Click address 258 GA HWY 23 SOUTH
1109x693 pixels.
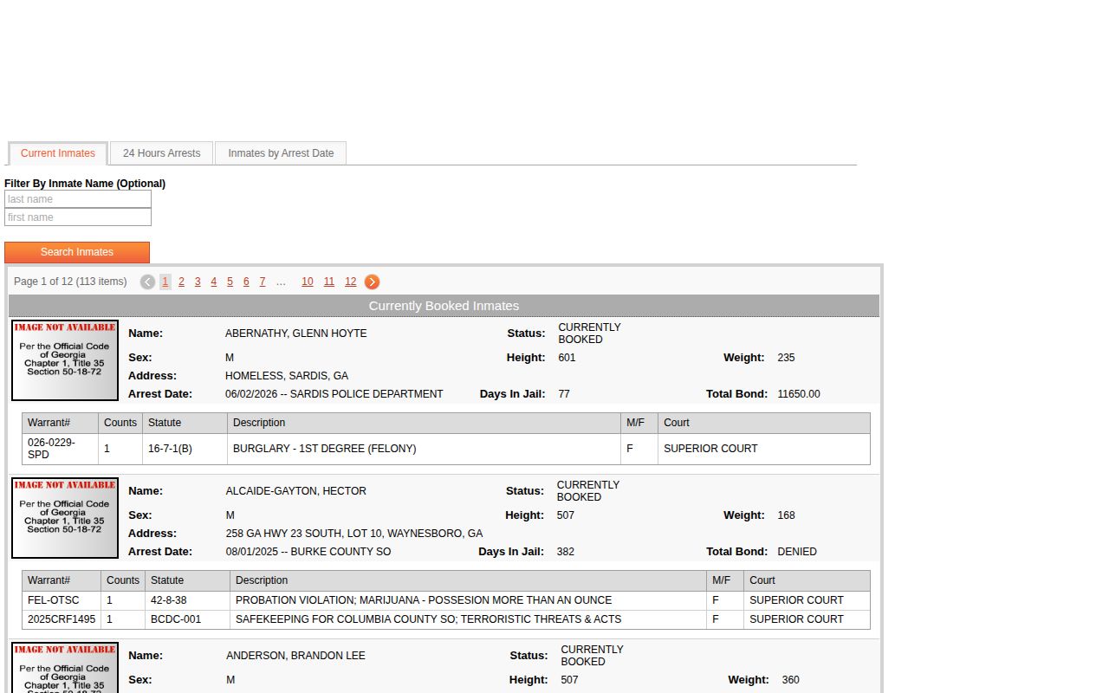click(x=354, y=534)
